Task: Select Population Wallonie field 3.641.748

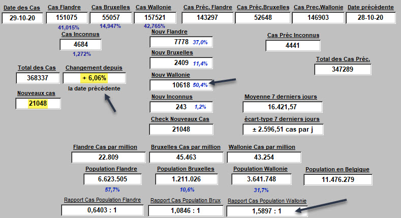Action: click(x=261, y=179)
